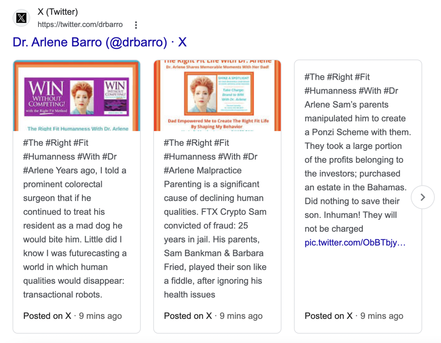Viewport: 441px width, 343px height.
Task: Click the purple WIN book cover on right
Action: click(x=115, y=97)
